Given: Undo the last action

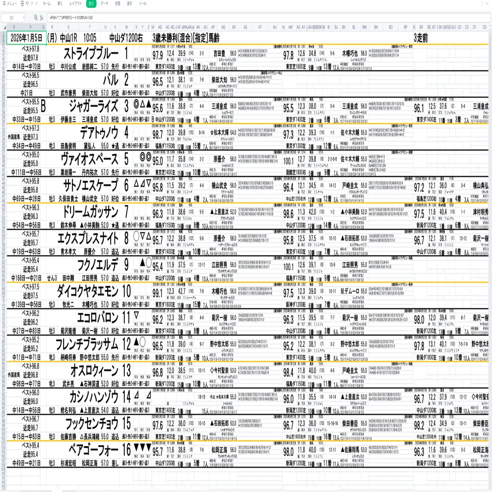Looking at the screenshot, I should coord(27,4).
